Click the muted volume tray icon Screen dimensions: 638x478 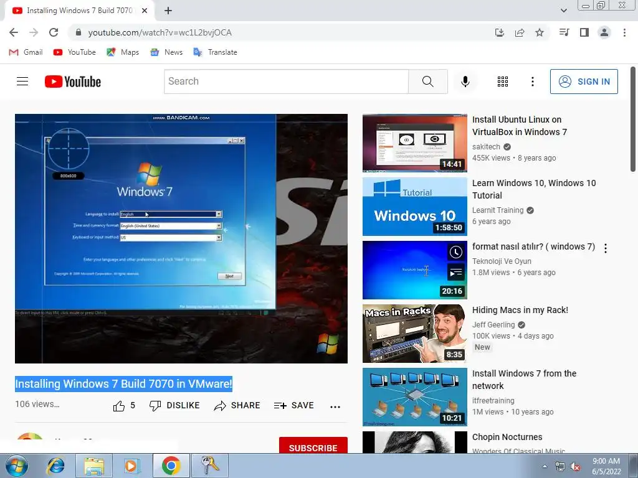tap(575, 467)
